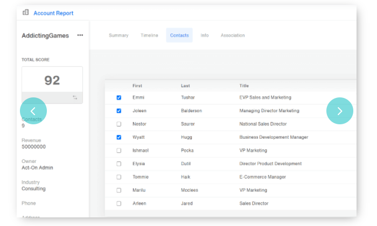Viewport: 377px width, 226px height.
Task: Select the Ishmael Pocka row checkbox
Action: pyautogui.click(x=119, y=151)
